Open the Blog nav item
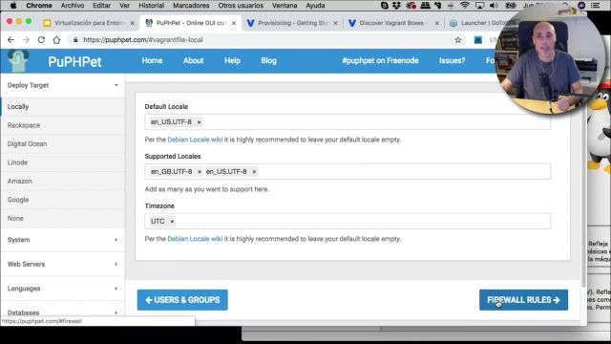The image size is (611, 344). [x=268, y=61]
